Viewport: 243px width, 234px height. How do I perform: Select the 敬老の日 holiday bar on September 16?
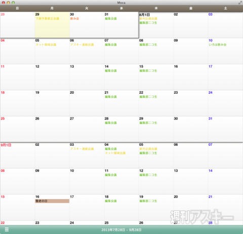[x=52, y=201]
